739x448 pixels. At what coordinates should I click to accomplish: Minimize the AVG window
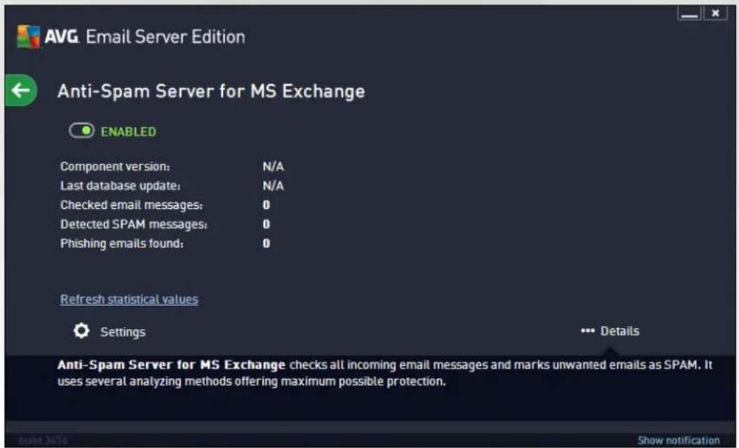(x=689, y=13)
